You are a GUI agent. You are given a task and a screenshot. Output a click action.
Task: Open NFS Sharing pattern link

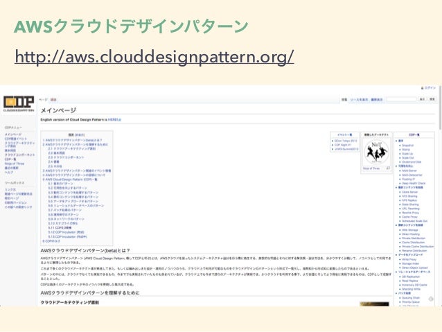coord(409,196)
